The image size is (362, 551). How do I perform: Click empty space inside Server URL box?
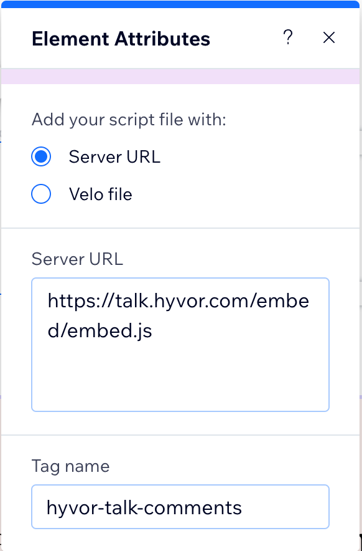point(180,376)
